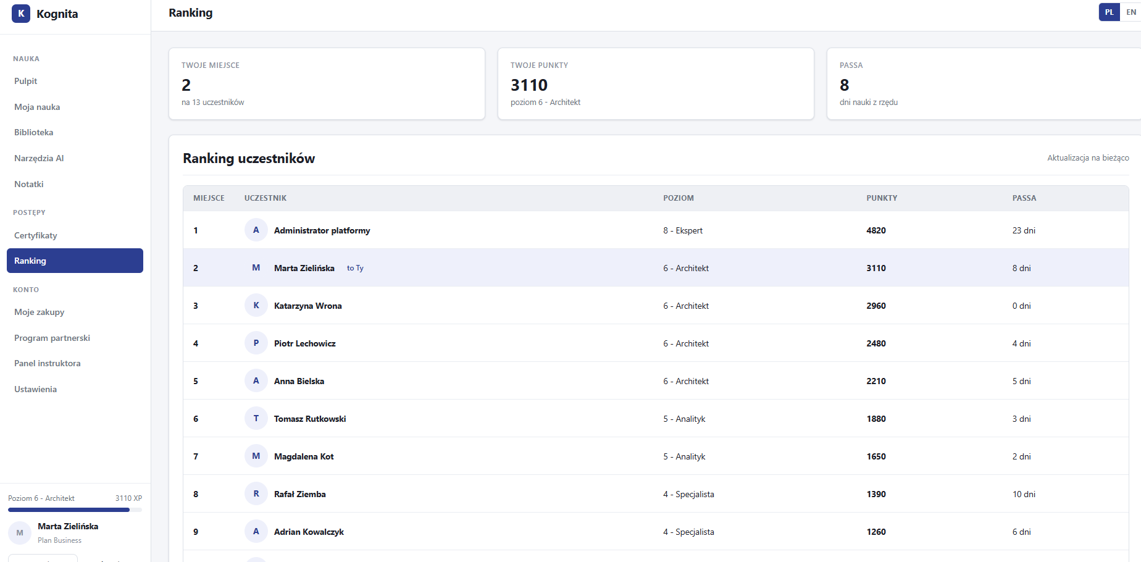Click points value 1880

coord(876,419)
